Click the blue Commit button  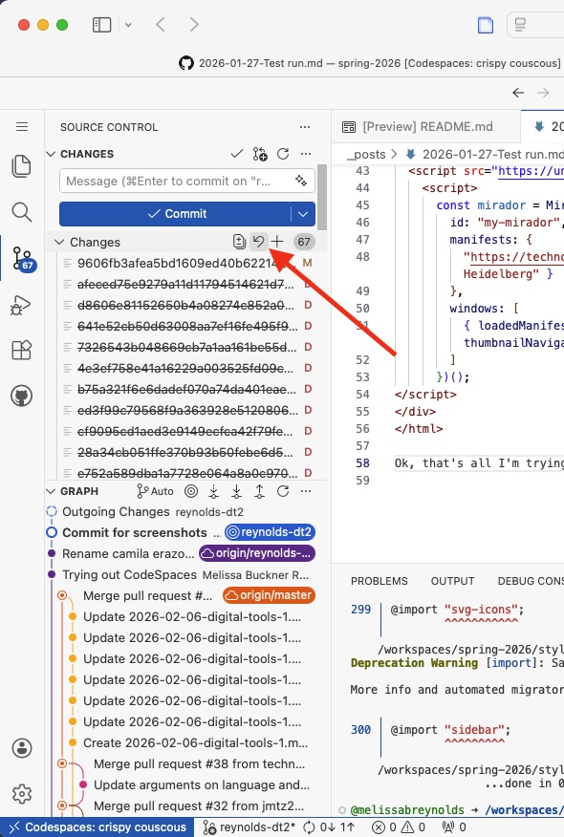[175, 213]
